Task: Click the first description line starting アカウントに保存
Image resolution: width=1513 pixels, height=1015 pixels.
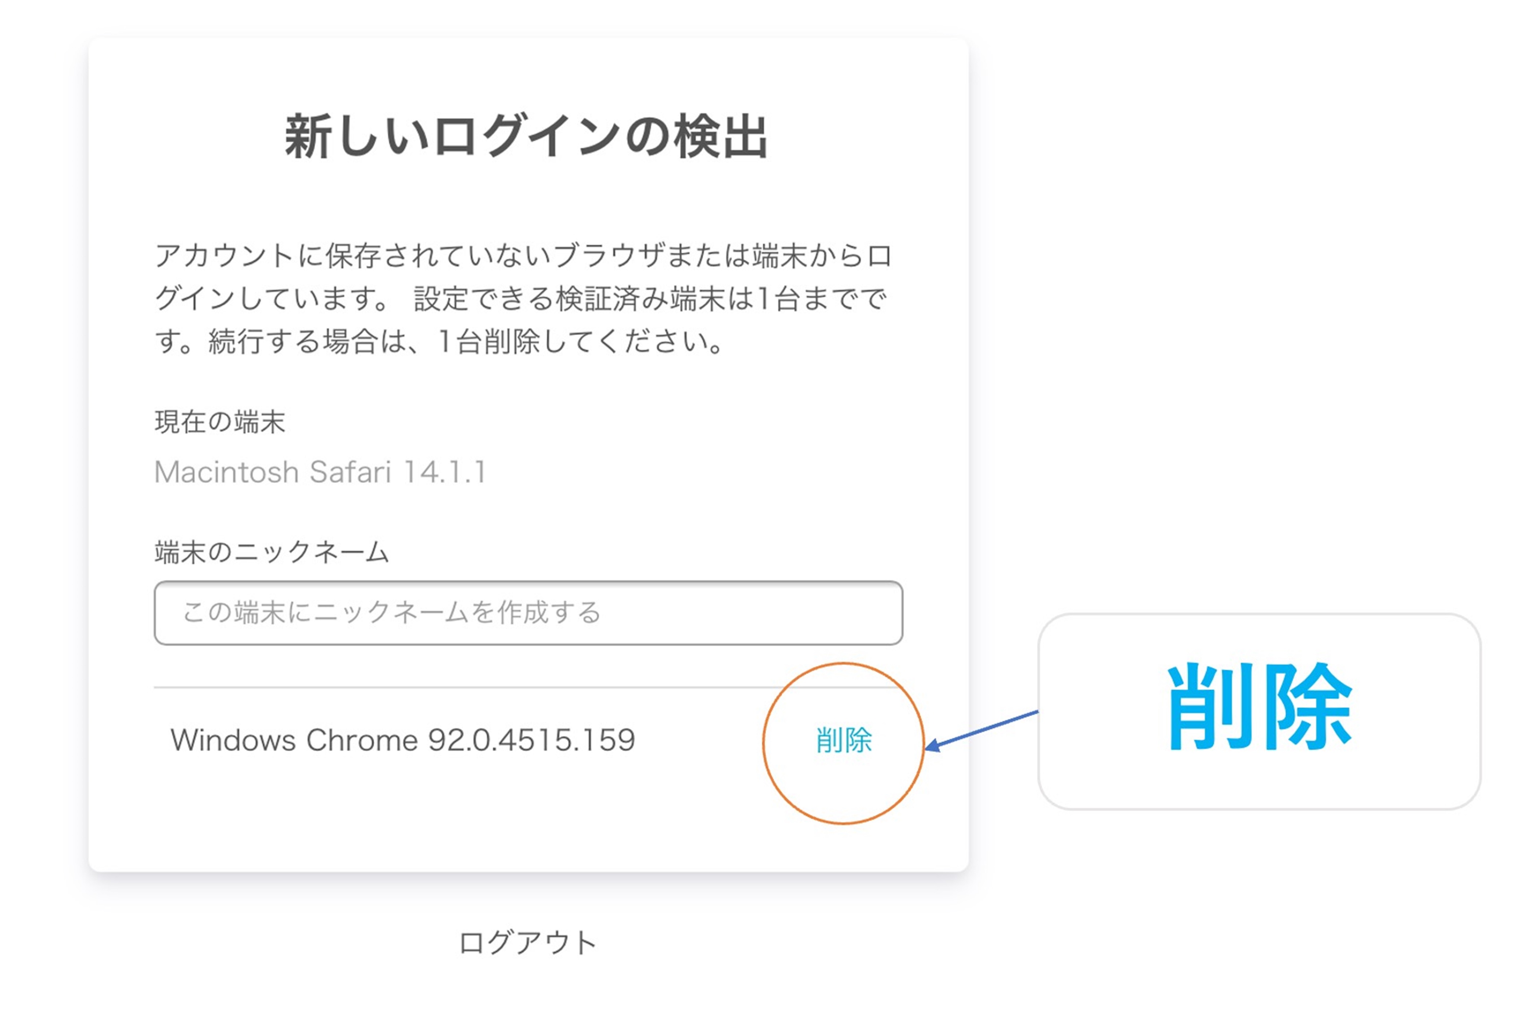Action: [x=524, y=256]
